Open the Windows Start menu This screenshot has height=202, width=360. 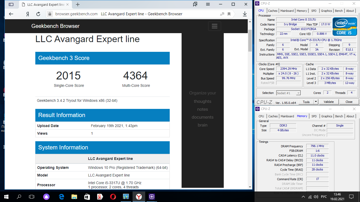(6, 196)
